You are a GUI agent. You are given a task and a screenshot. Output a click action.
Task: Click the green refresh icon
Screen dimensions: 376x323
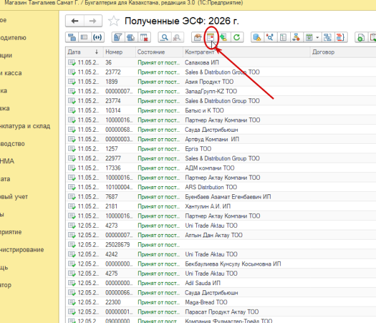(237, 37)
